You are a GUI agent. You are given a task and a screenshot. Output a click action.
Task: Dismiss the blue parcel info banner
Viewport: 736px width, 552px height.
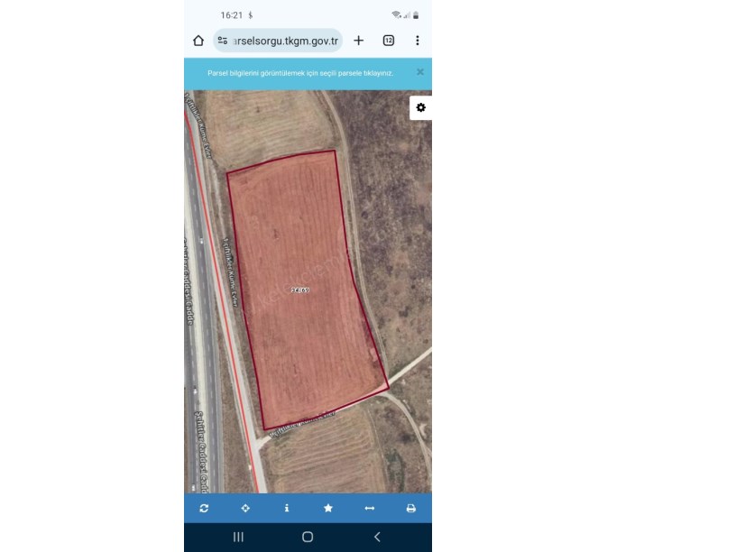pos(420,72)
